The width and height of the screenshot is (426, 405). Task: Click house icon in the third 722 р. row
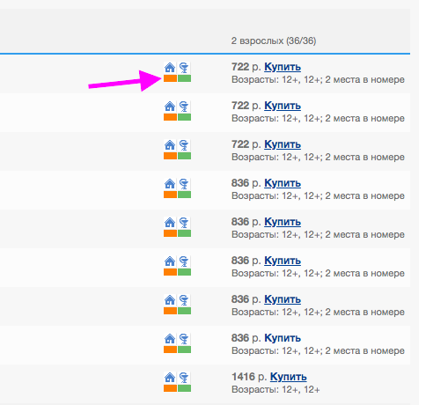pos(170,145)
